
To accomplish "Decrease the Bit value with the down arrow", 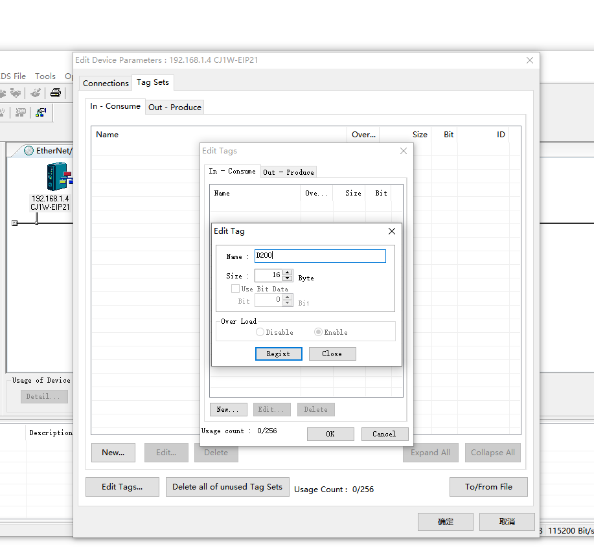I will 288,303.
